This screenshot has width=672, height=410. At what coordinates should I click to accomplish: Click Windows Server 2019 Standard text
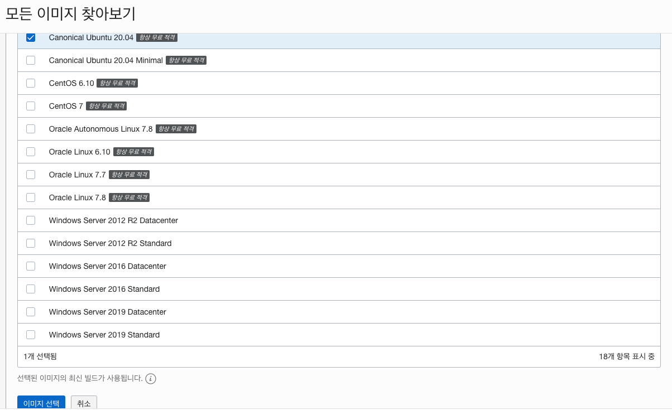[104, 335]
